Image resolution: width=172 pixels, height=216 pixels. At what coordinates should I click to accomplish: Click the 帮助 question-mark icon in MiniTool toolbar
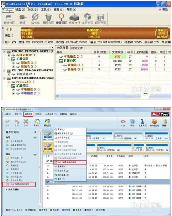tap(132, 121)
